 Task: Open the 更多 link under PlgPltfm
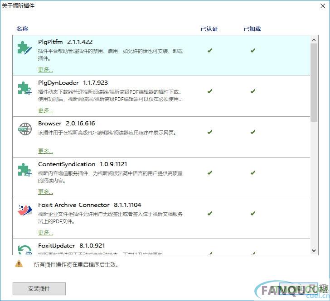45,69
